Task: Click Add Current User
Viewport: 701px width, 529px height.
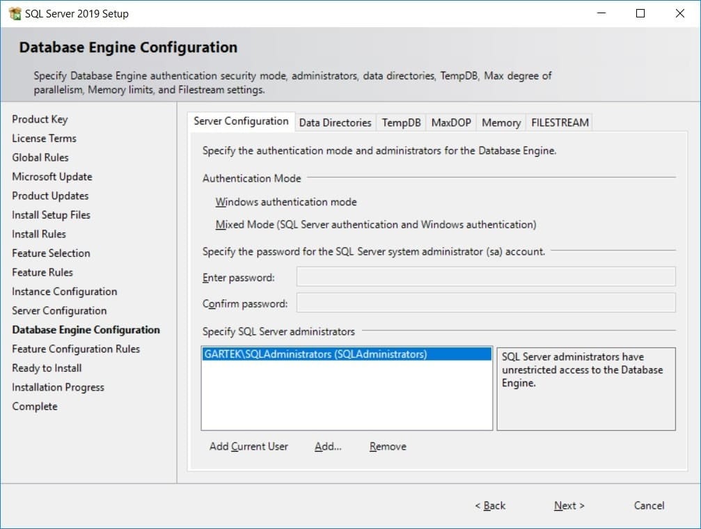Action: click(248, 446)
